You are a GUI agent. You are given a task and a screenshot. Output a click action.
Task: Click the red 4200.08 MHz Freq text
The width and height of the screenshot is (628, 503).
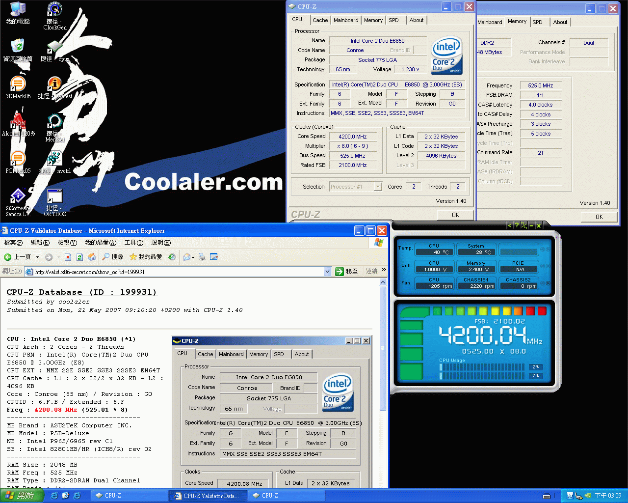[x=55, y=410]
